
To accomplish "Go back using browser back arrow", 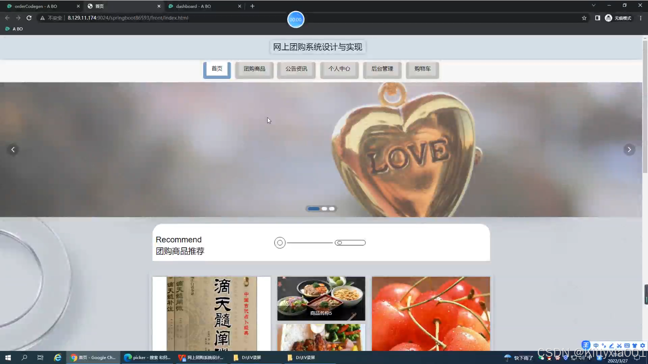I will pyautogui.click(x=7, y=18).
